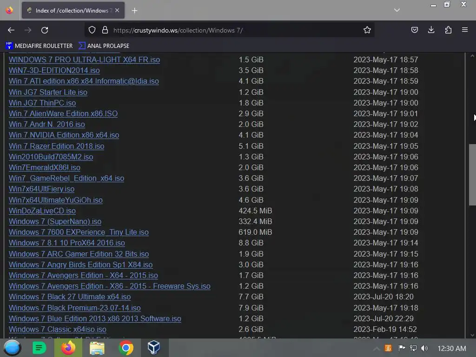Open the green notes app in taskbar
The image size is (476, 357).
tap(39, 348)
